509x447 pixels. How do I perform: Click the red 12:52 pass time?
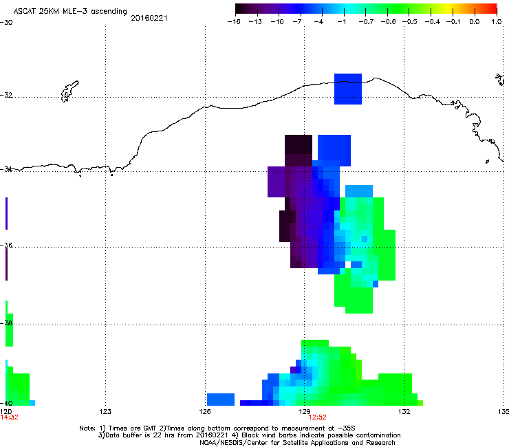318,417
